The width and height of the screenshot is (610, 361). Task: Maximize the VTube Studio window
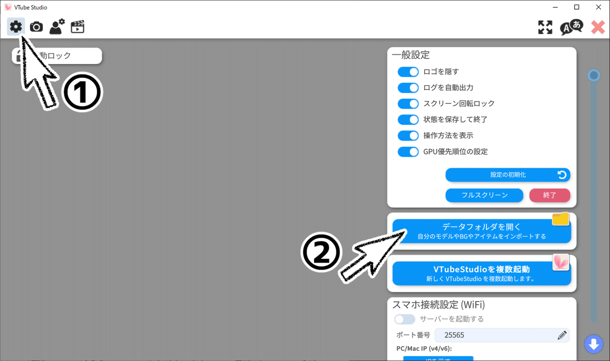pos(576,7)
